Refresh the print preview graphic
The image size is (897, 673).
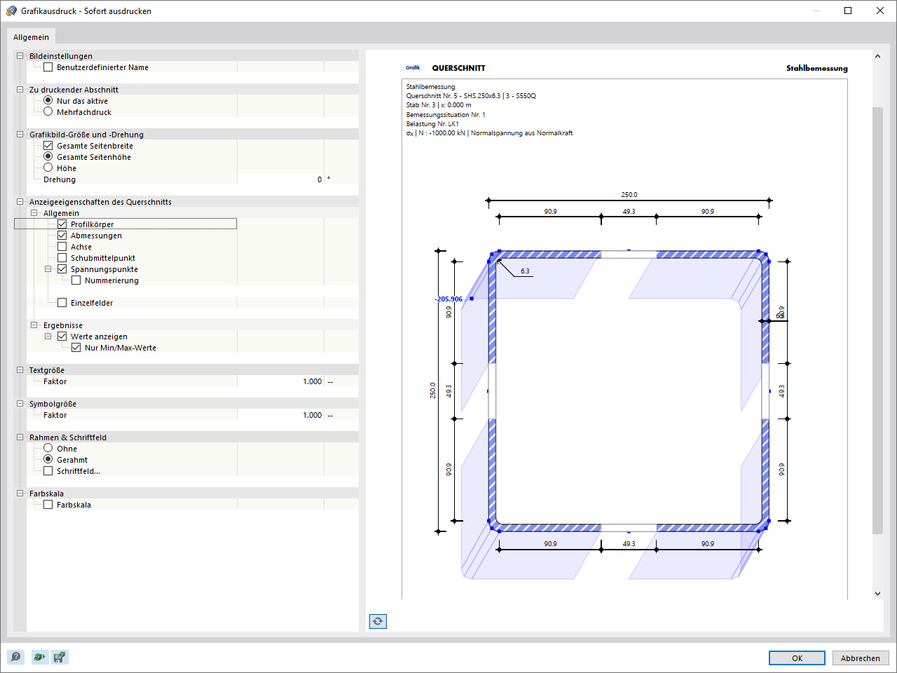378,621
